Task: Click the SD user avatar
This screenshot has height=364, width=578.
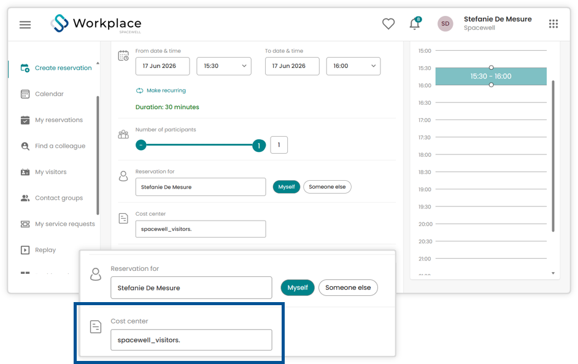Action: click(x=445, y=24)
